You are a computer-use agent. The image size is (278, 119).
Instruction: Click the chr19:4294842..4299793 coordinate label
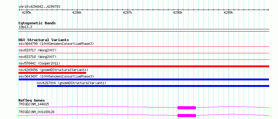click(39, 7)
